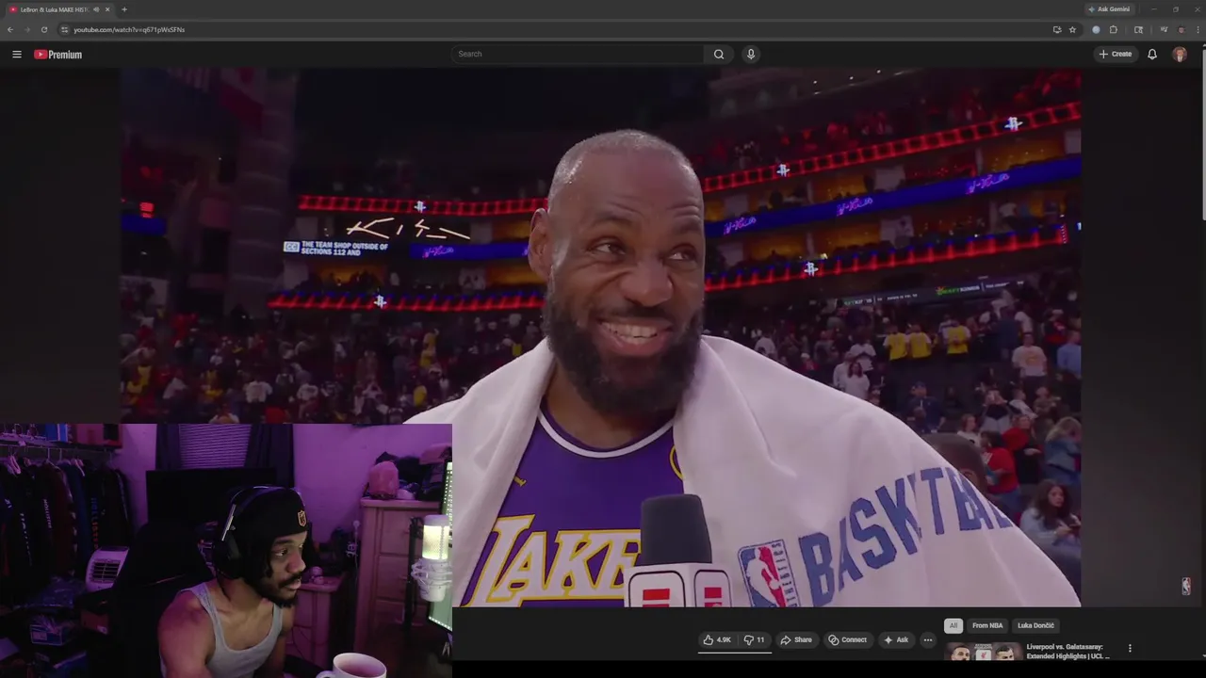Viewport: 1206px width, 678px height.
Task: Like the video with thumbs up
Action: (x=717, y=640)
